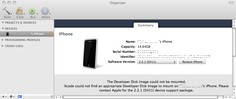Click the scroll down arrow at bottom right

click(234, 93)
